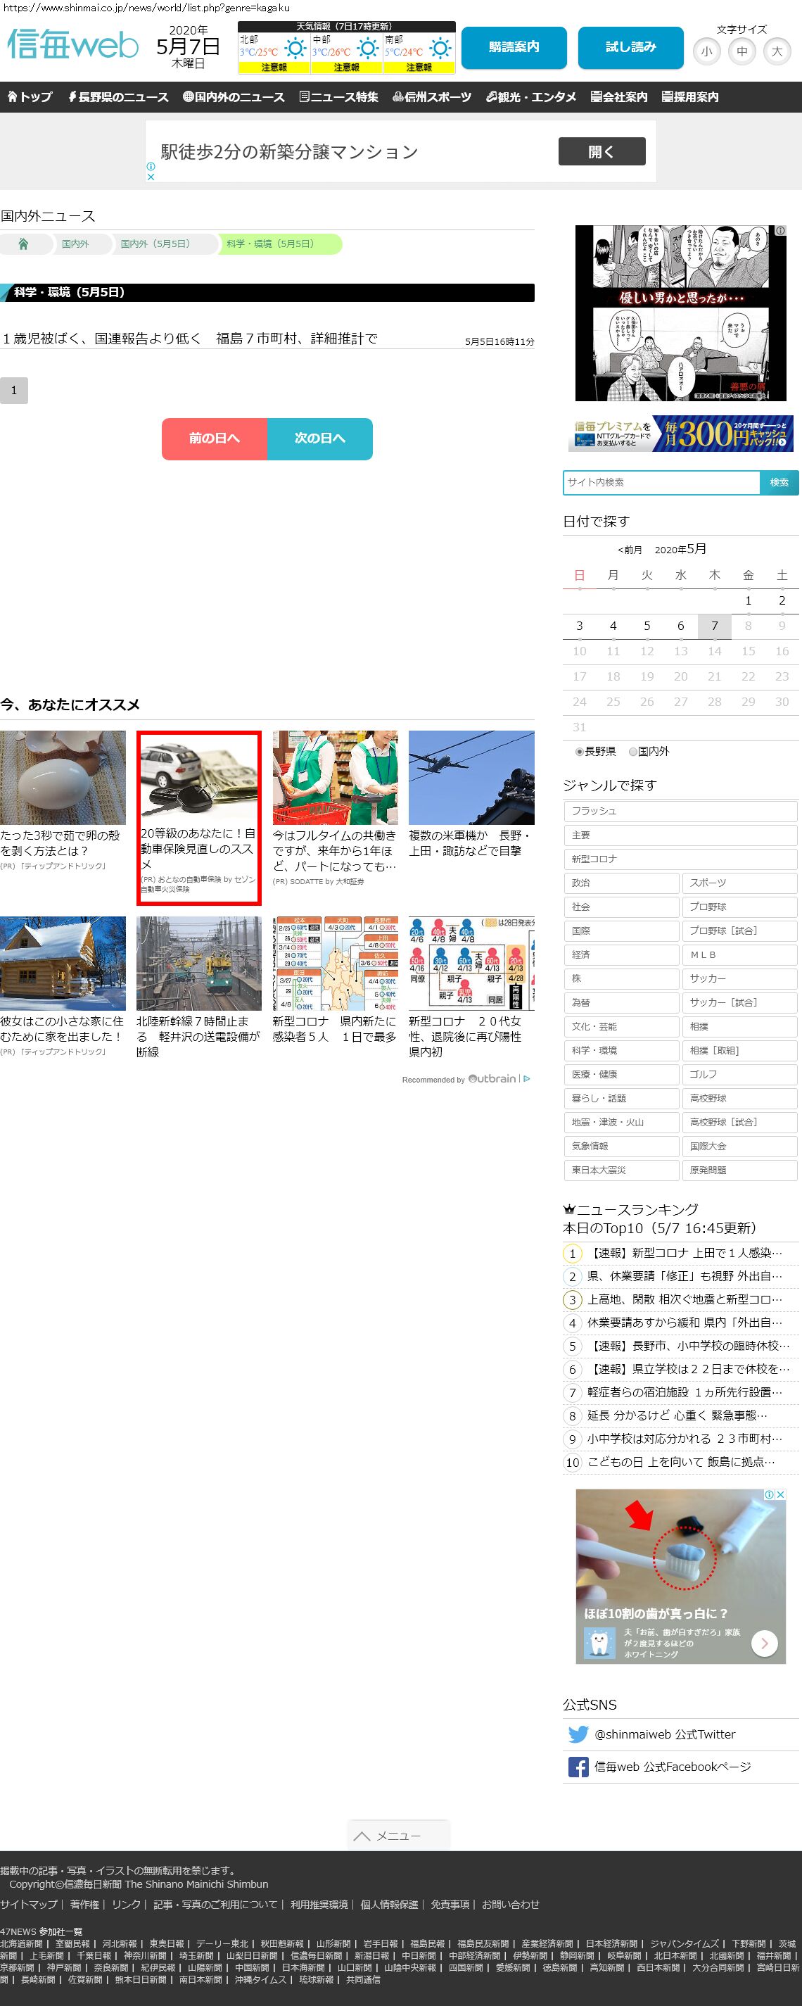Click the toothbrush ad arrow icon
This screenshot has height=2006, width=802.
click(x=764, y=1643)
